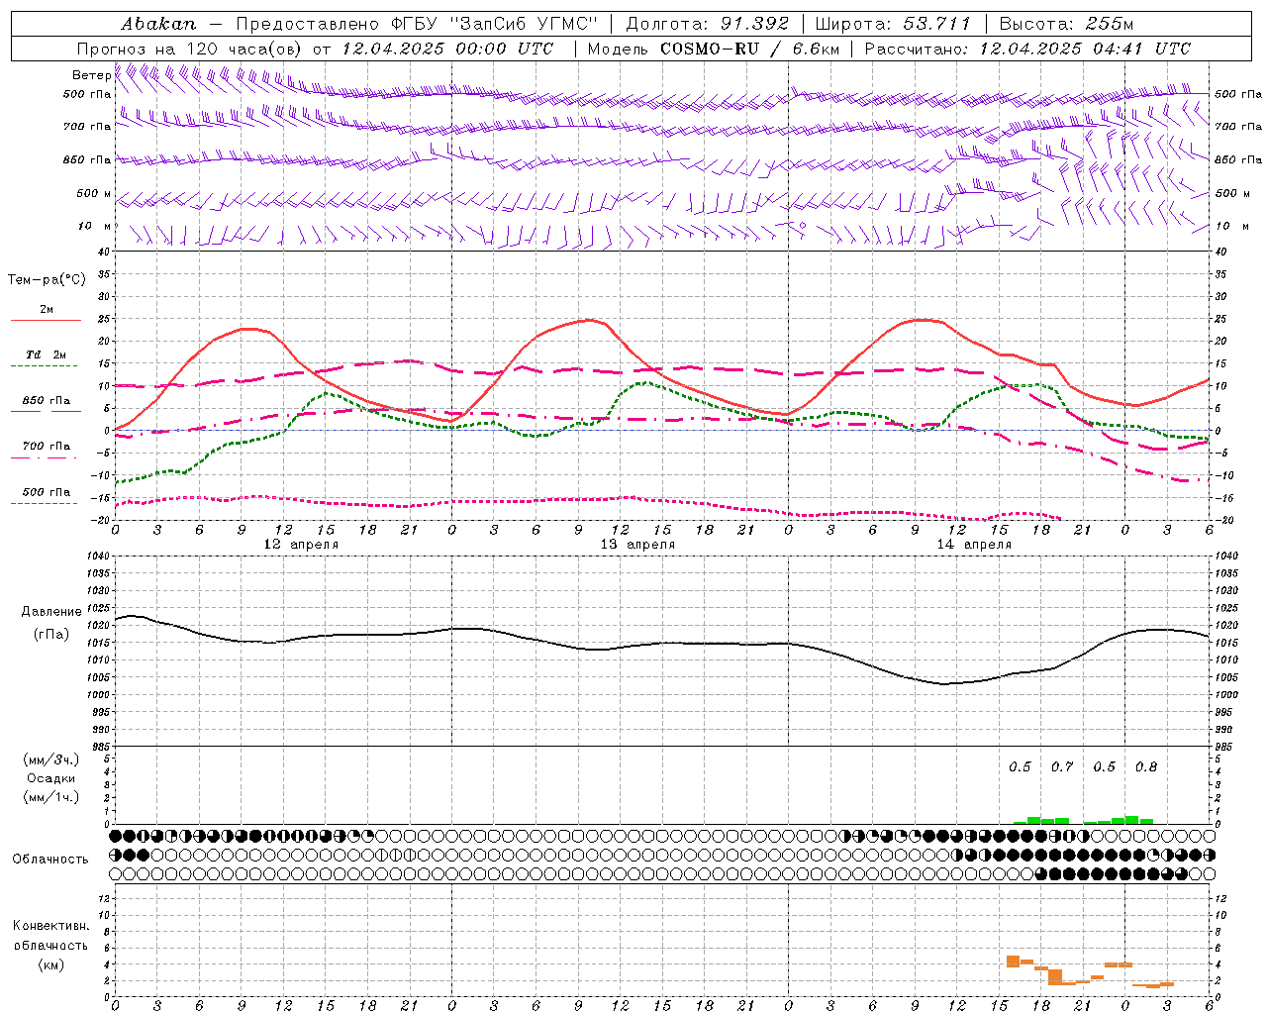
Task: Click the Конвективн. convective cloud label
Action: pos(50,926)
